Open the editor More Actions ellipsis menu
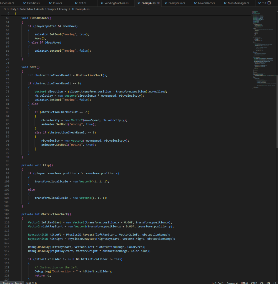This screenshot has width=278, height=284. click(274, 3)
